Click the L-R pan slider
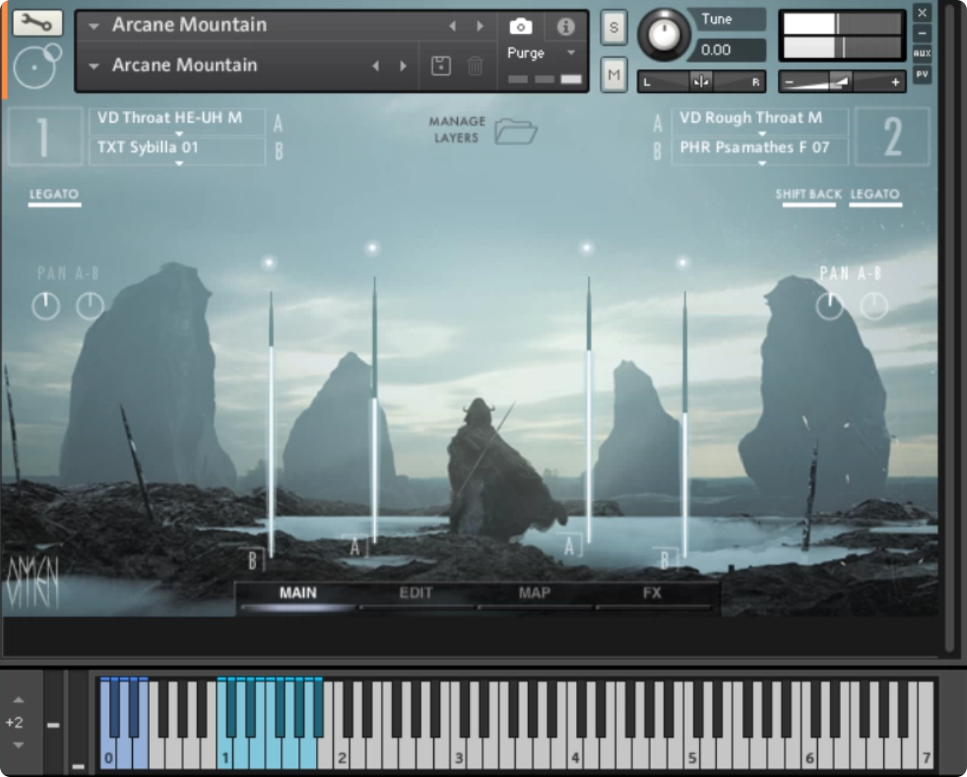Screen dimensions: 967x777 click(x=701, y=81)
